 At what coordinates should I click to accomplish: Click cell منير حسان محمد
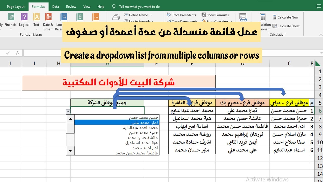[x=192, y=150]
